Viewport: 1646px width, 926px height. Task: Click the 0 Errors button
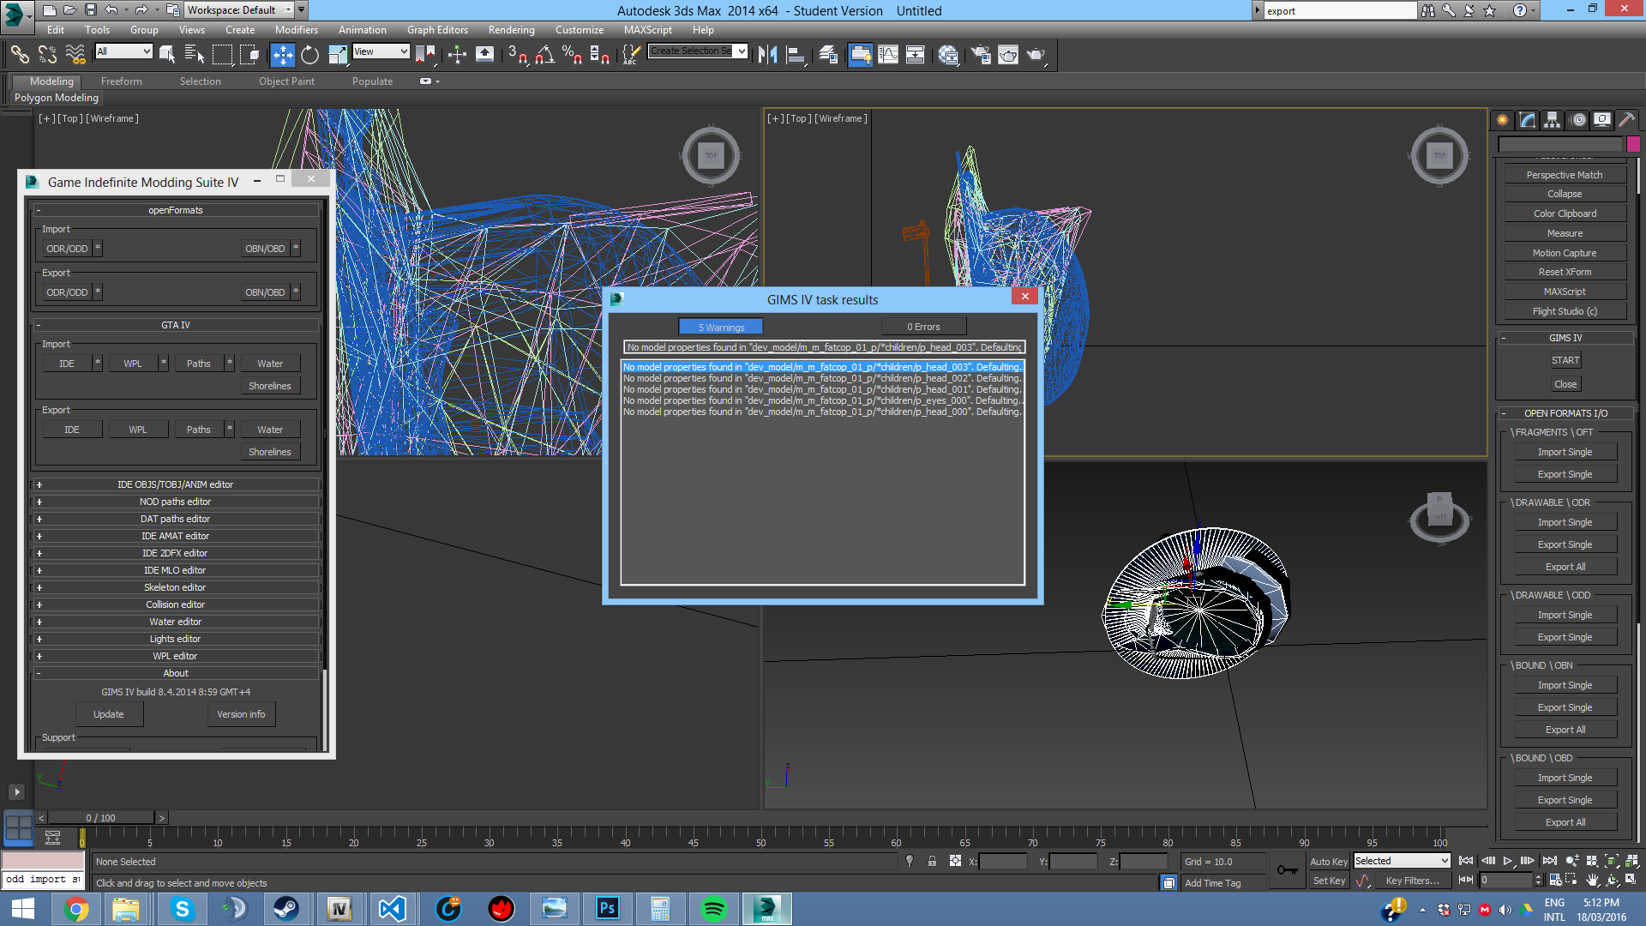coord(923,327)
